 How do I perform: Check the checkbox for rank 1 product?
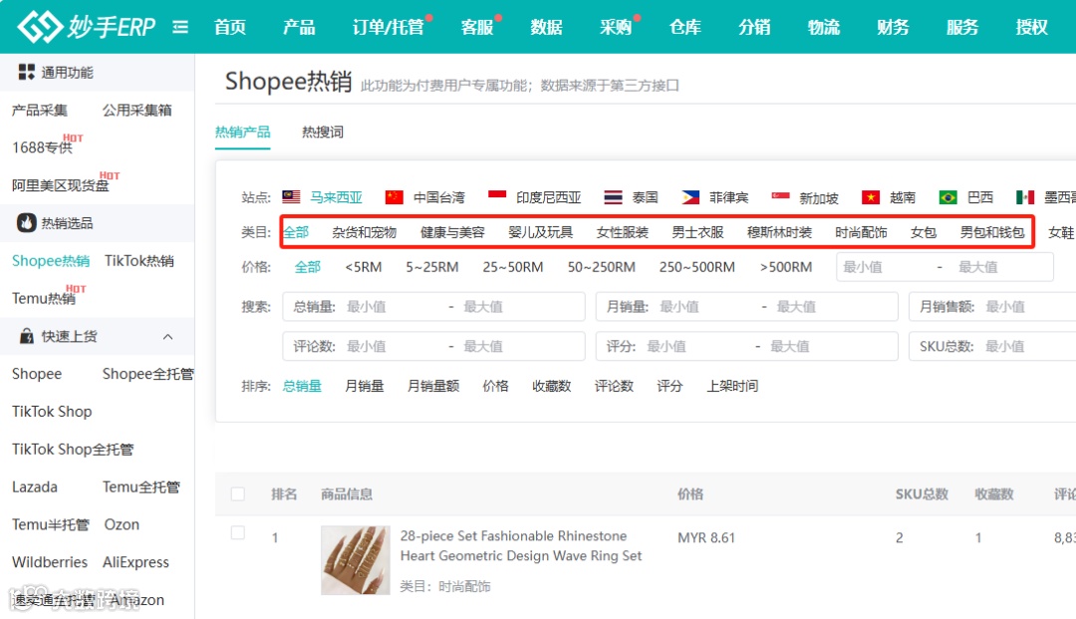tap(238, 533)
